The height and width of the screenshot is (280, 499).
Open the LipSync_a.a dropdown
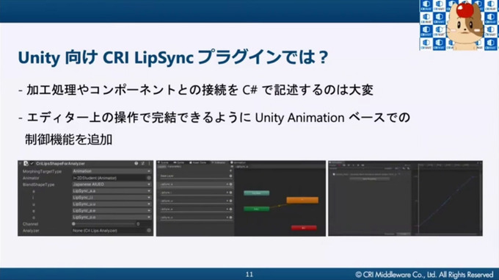[x=112, y=191]
